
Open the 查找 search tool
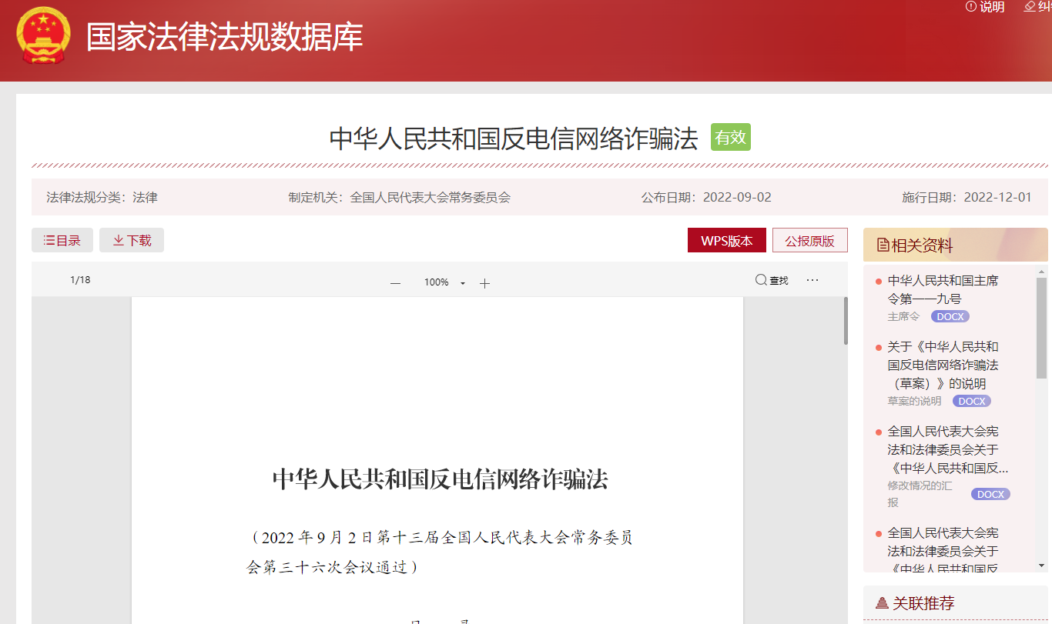pos(772,280)
